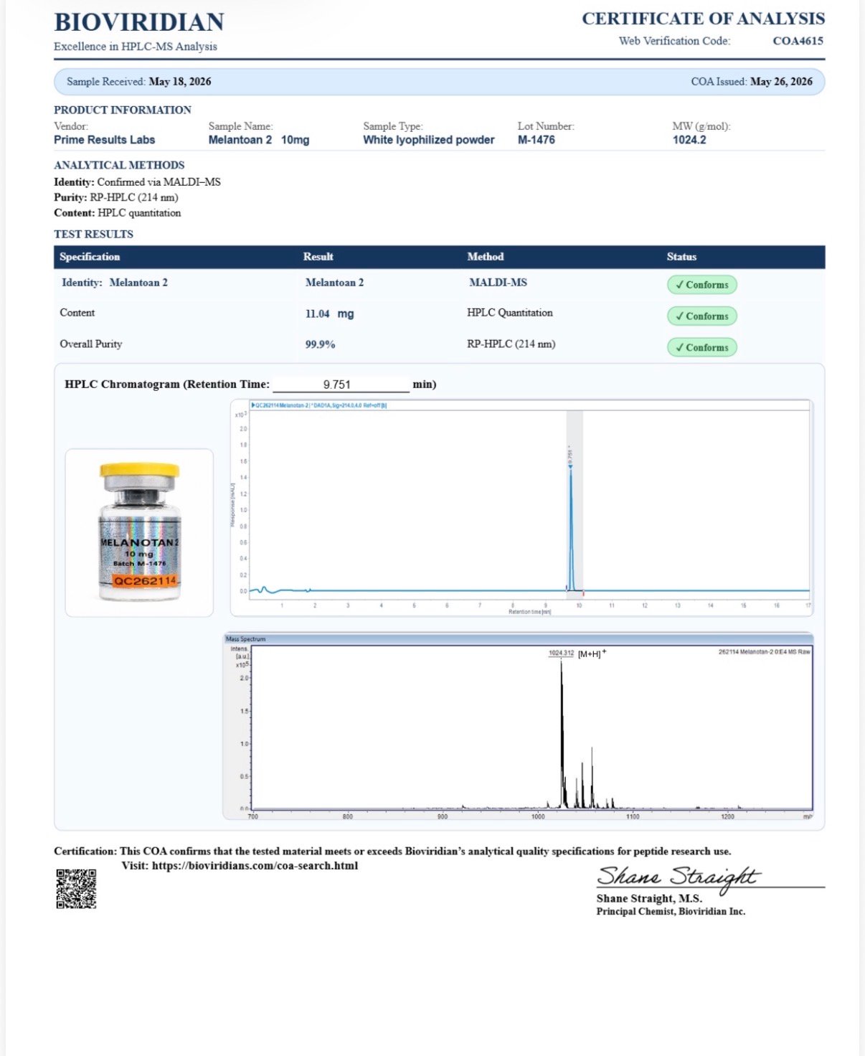865x1056 pixels.
Task: Select the COA Issued date May 26, 2026
Action: click(781, 82)
